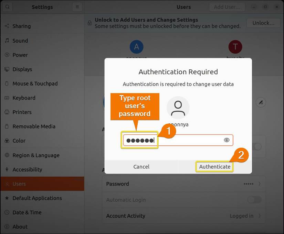This screenshot has width=284, height=234.
Task: Click the Default Applications star icon
Action: pyautogui.click(x=7, y=198)
